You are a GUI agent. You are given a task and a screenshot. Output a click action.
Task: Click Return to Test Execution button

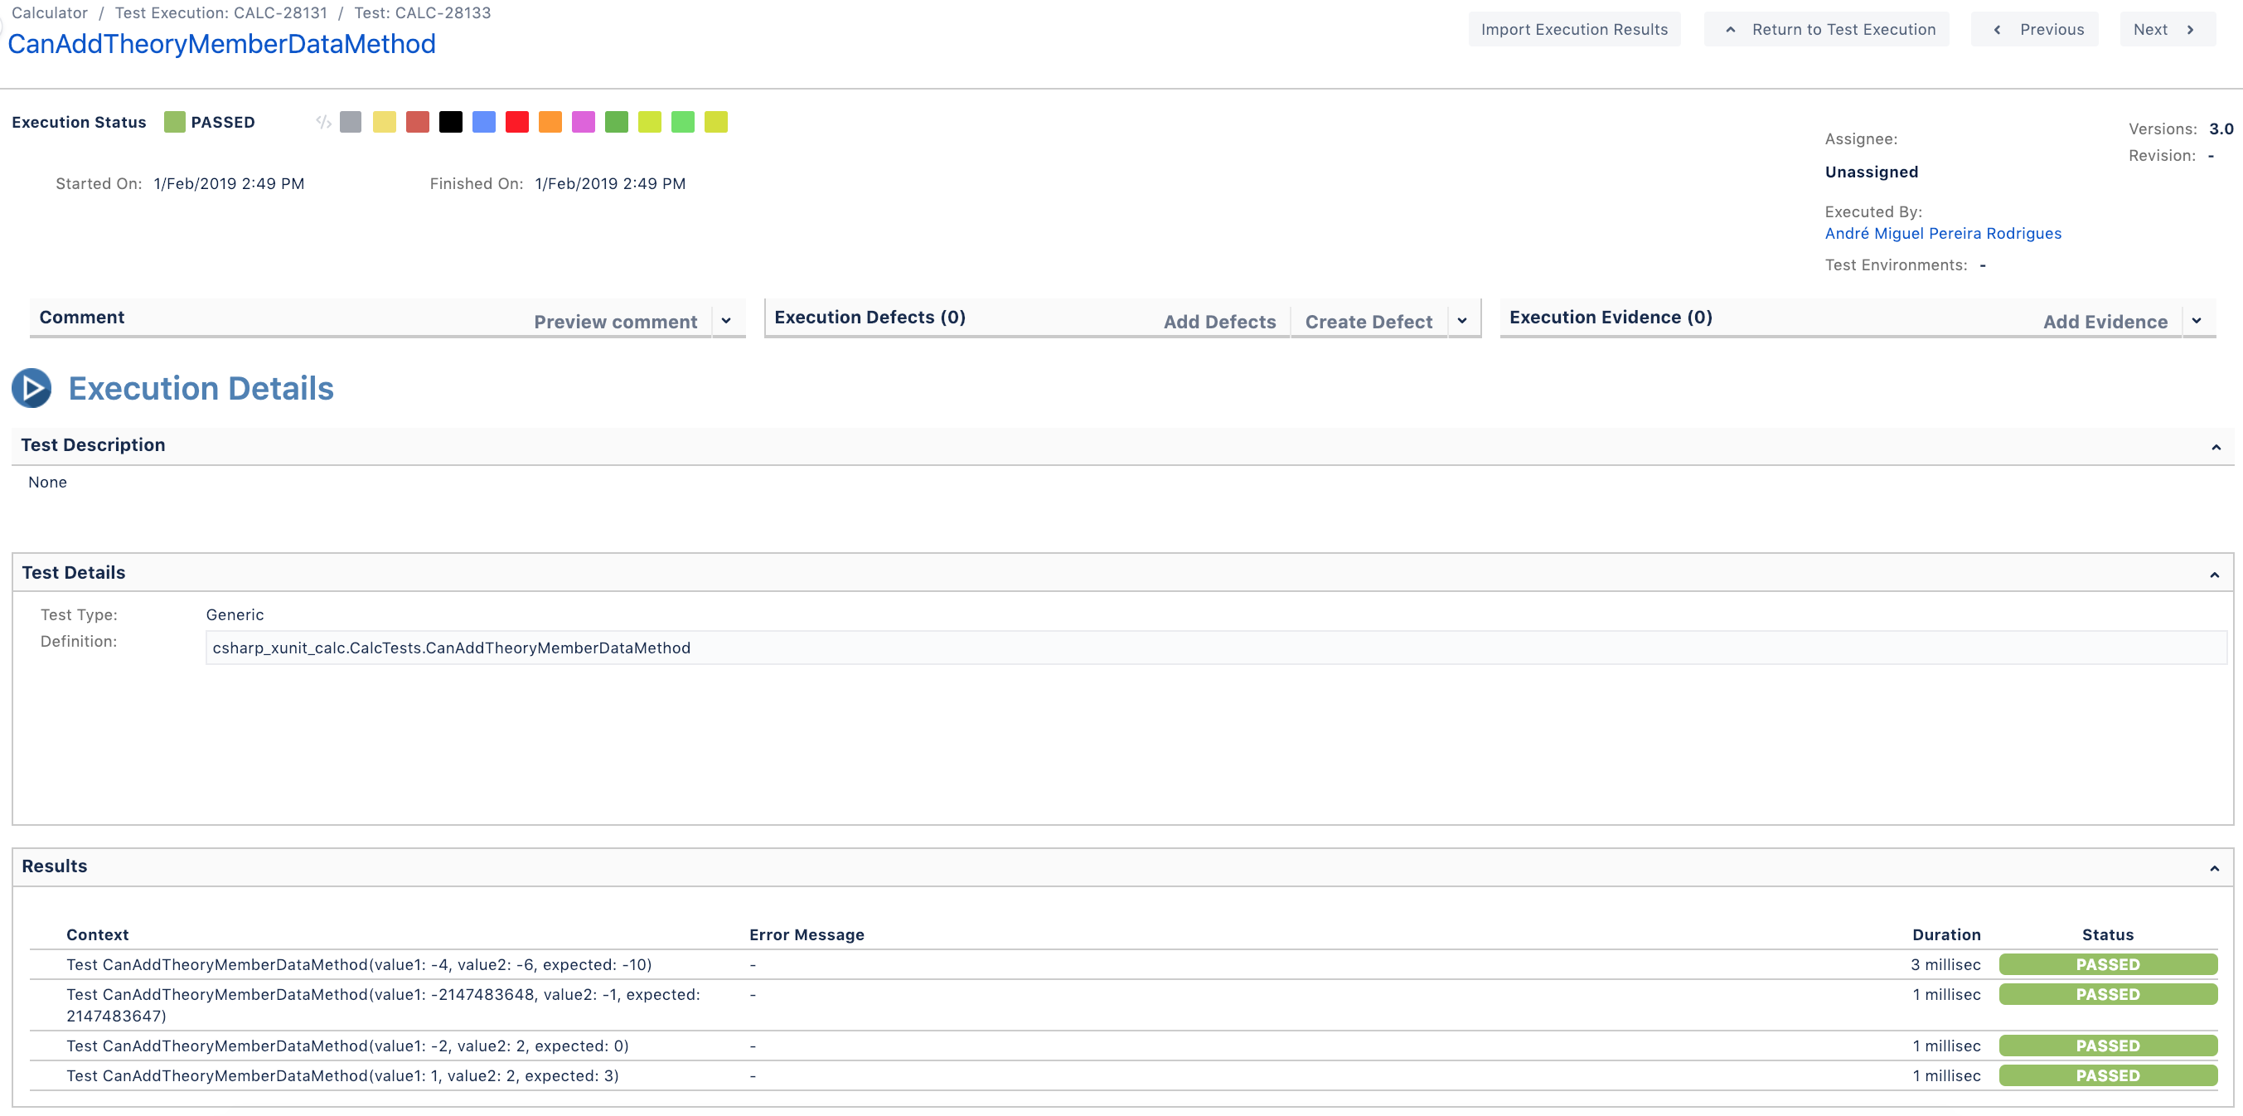pyautogui.click(x=1826, y=30)
